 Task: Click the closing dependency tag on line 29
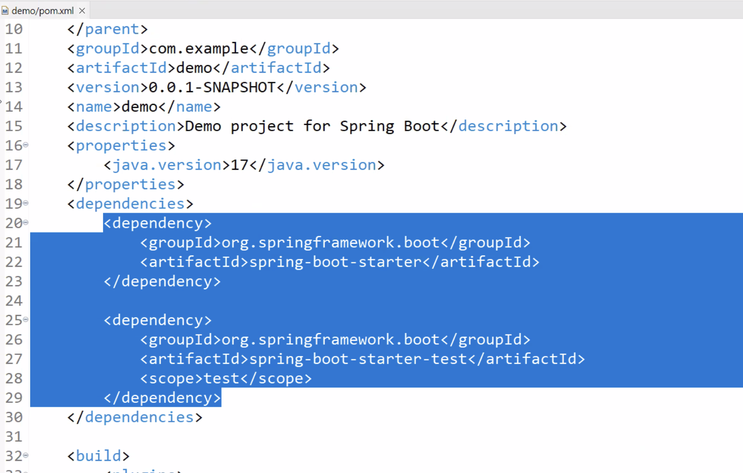pyautogui.click(x=162, y=398)
